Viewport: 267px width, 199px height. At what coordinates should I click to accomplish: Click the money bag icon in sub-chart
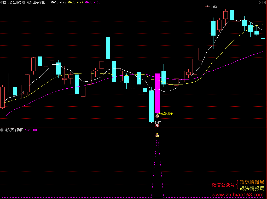157,135
